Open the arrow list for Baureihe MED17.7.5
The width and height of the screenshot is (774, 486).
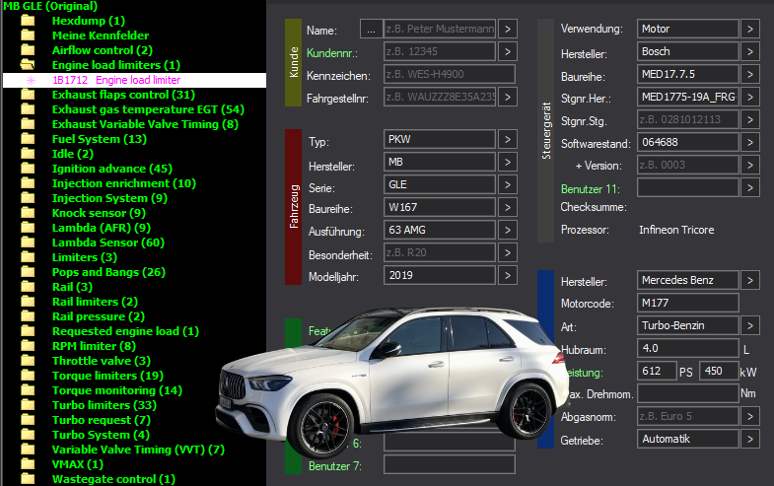point(749,74)
